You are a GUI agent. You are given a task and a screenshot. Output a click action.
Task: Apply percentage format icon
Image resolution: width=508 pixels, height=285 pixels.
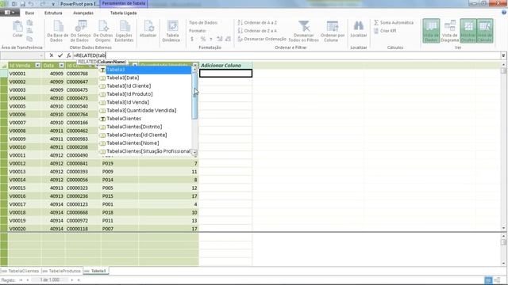point(203,39)
